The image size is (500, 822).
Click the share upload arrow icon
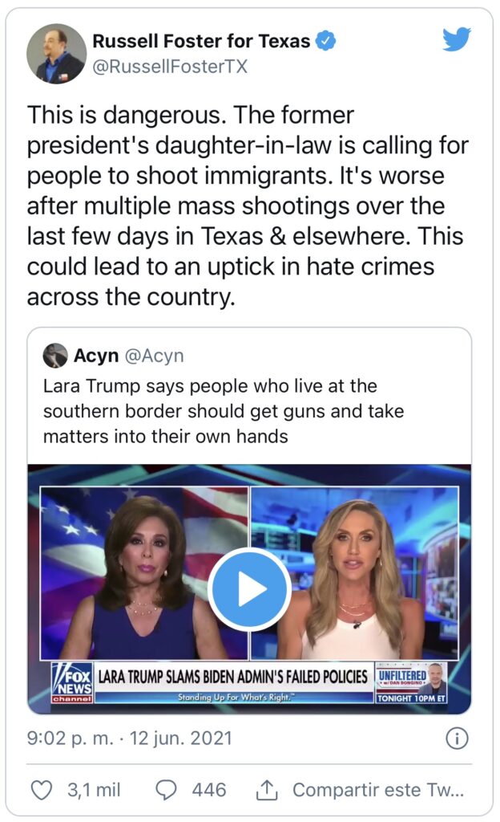266,790
